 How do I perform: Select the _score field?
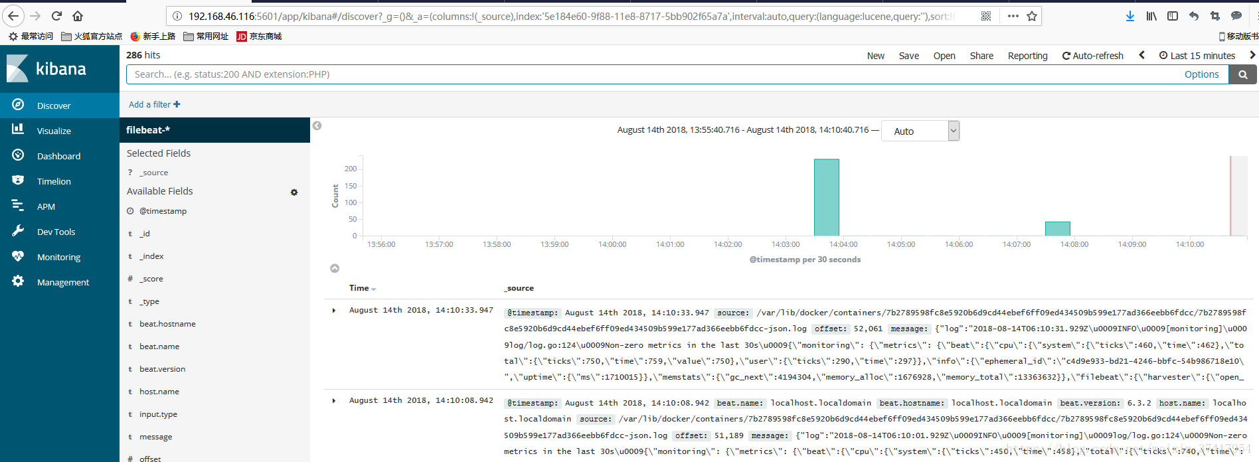(x=151, y=279)
